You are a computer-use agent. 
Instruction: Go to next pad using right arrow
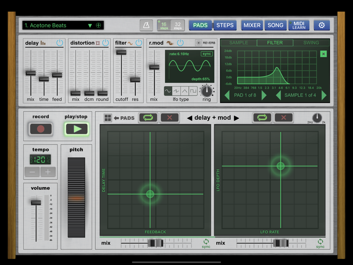[264, 95]
